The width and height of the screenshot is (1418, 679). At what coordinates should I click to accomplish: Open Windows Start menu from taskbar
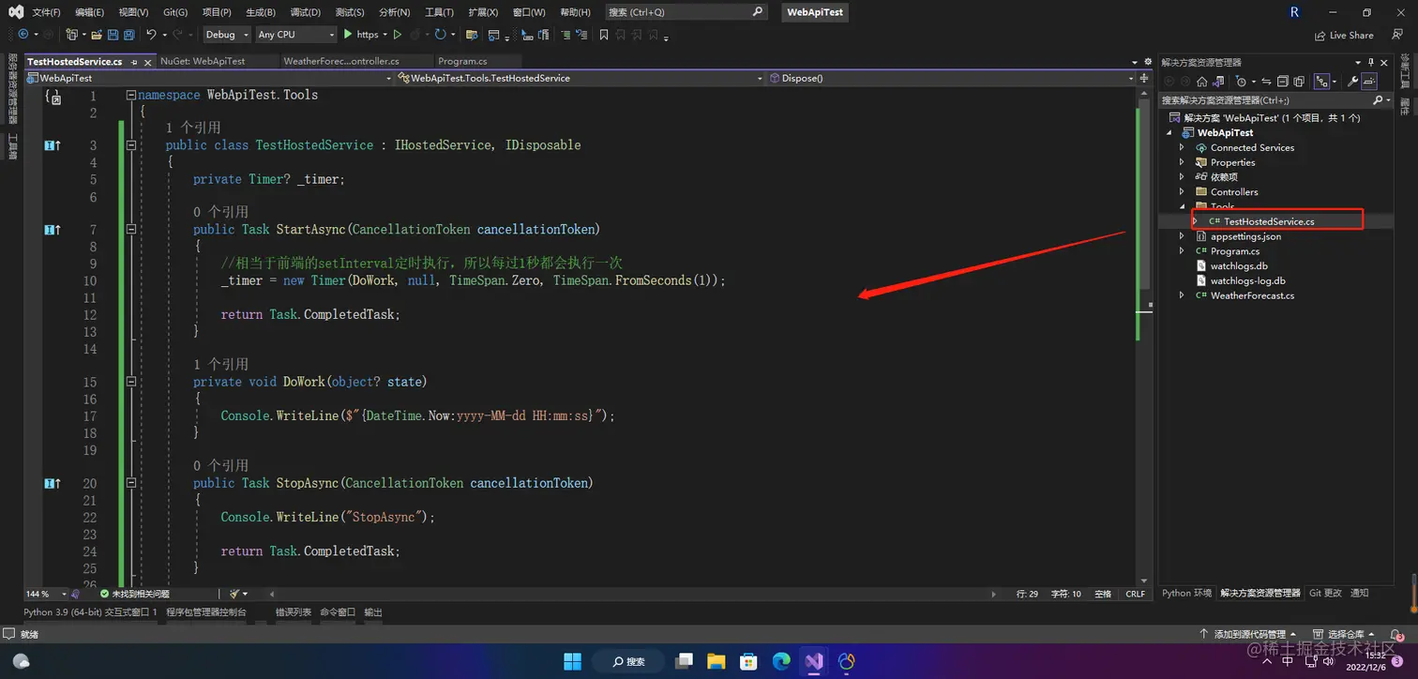tap(572, 661)
